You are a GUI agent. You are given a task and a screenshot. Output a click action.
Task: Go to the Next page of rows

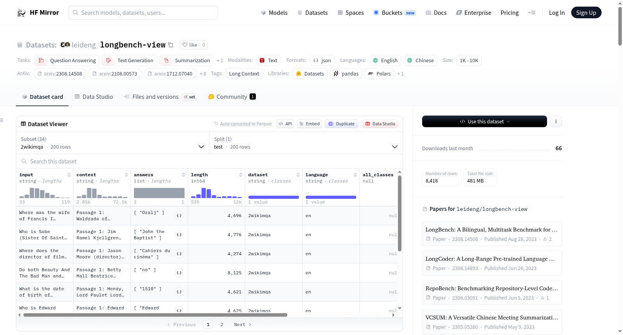coord(243,324)
